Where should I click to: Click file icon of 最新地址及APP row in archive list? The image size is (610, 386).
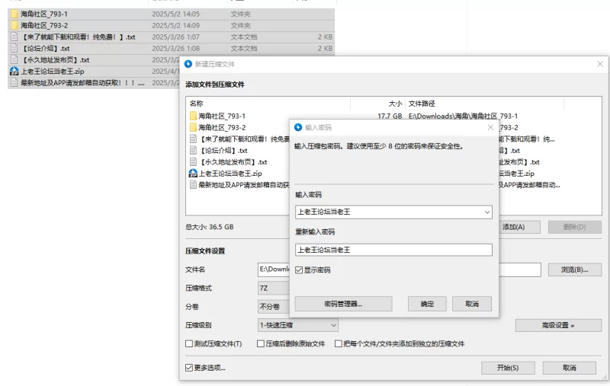[194, 184]
